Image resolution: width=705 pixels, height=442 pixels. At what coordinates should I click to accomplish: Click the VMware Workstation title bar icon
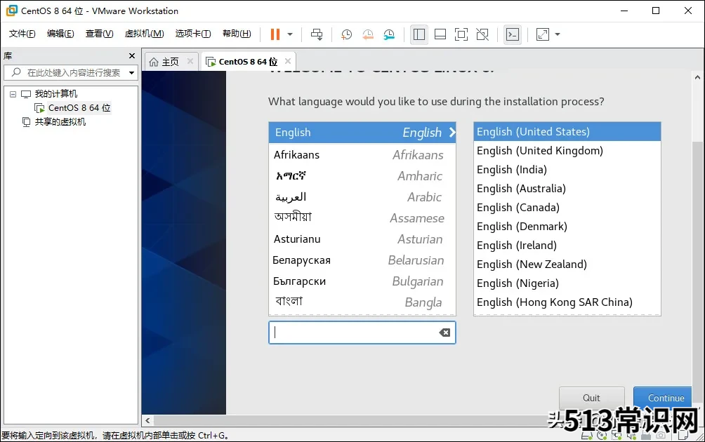pos(12,11)
